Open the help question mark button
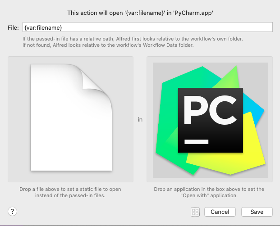Image resolution: width=280 pixels, height=226 pixels. pyautogui.click(x=12, y=212)
